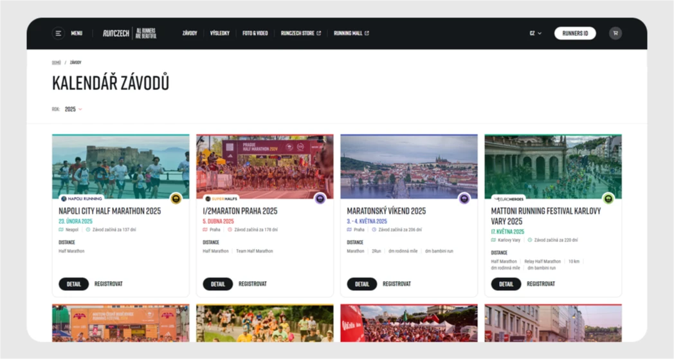This screenshot has width=674, height=359.
Task: Click the SuperHalfs logo badge
Action: point(221,199)
